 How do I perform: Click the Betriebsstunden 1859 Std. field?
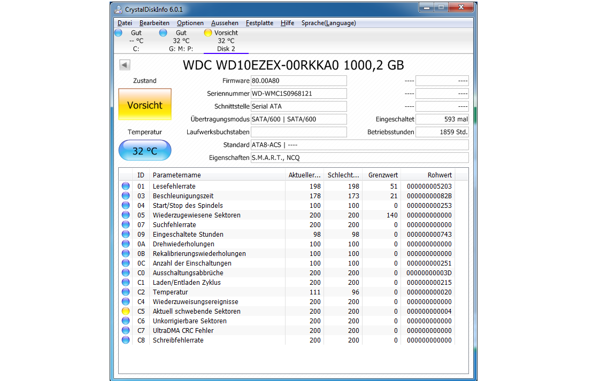pyautogui.click(x=442, y=132)
